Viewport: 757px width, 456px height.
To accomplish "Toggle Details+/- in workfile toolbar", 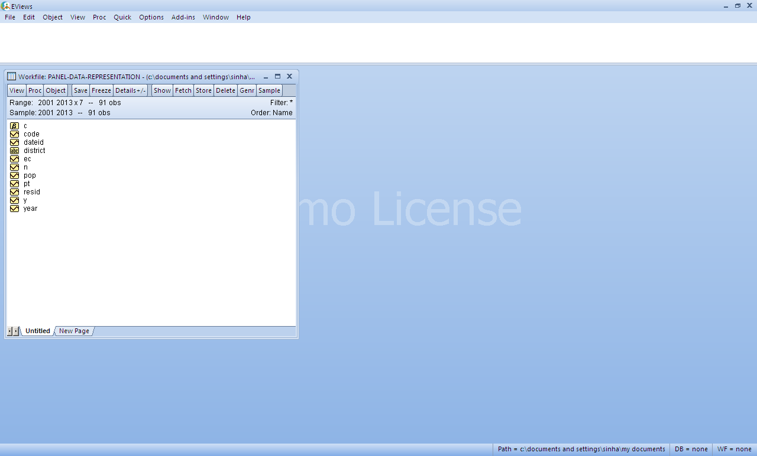I will (131, 90).
